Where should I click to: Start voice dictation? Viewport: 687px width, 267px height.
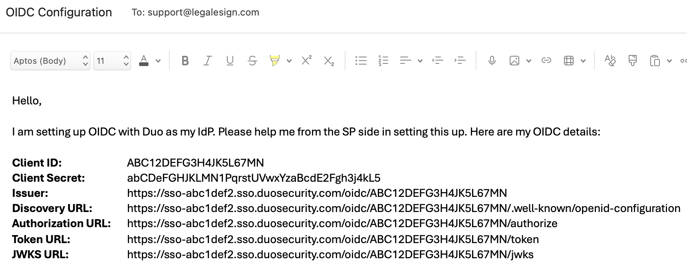[492, 61]
